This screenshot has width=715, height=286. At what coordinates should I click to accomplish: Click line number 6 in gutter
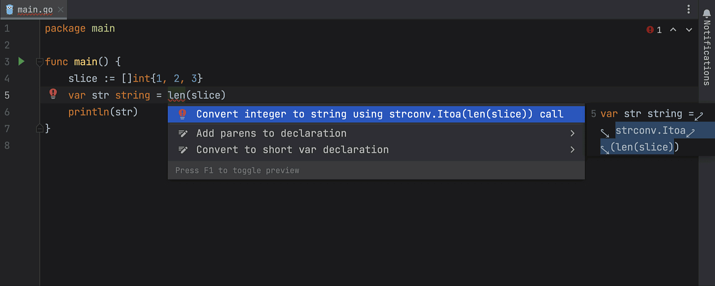7,112
